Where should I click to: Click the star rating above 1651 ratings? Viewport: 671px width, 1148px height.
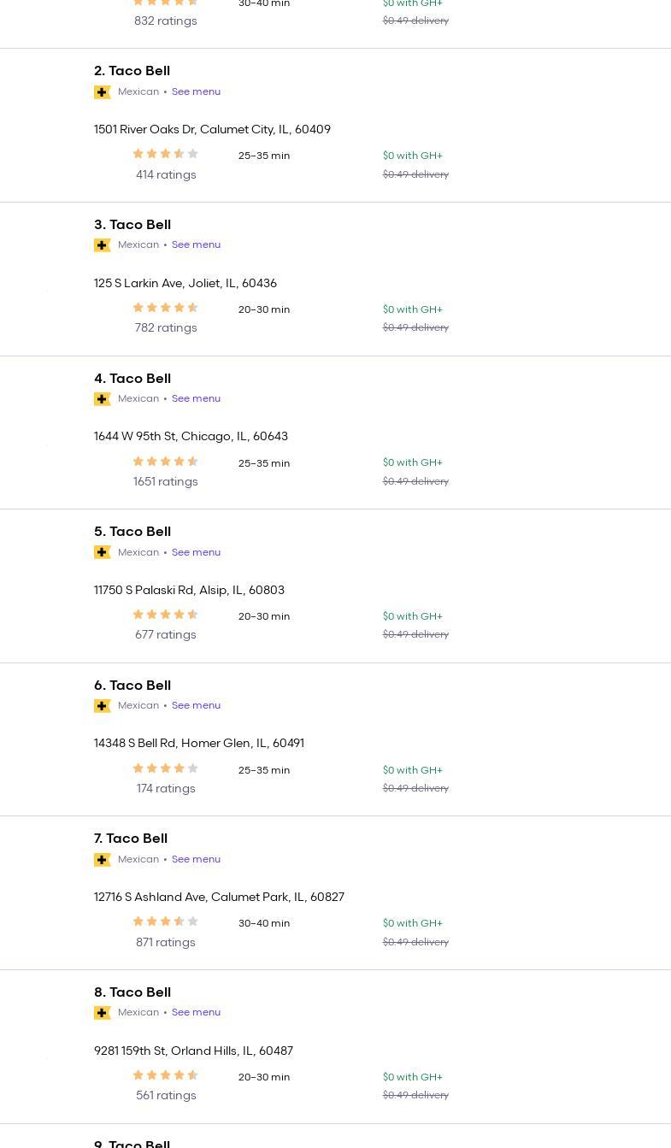(x=166, y=462)
